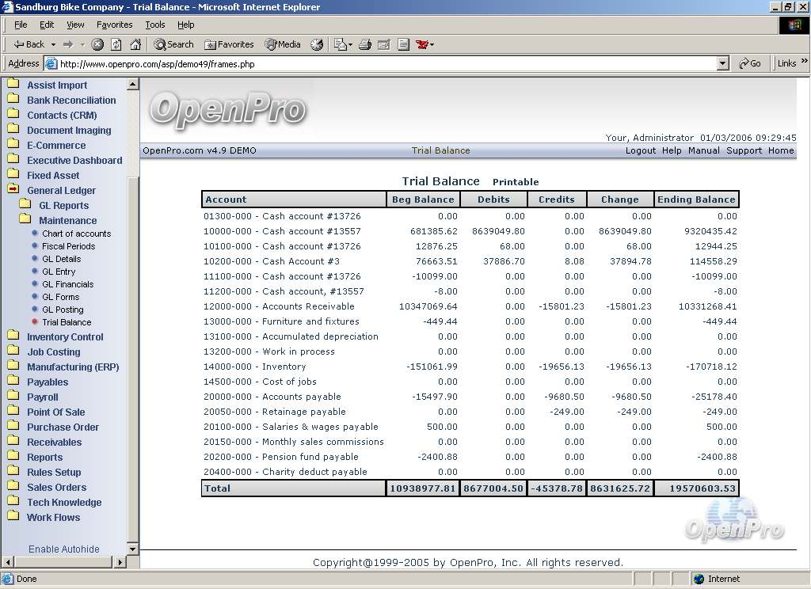Click the Stop button in browser toolbar
Screen dimensions: 811x589
click(97, 44)
